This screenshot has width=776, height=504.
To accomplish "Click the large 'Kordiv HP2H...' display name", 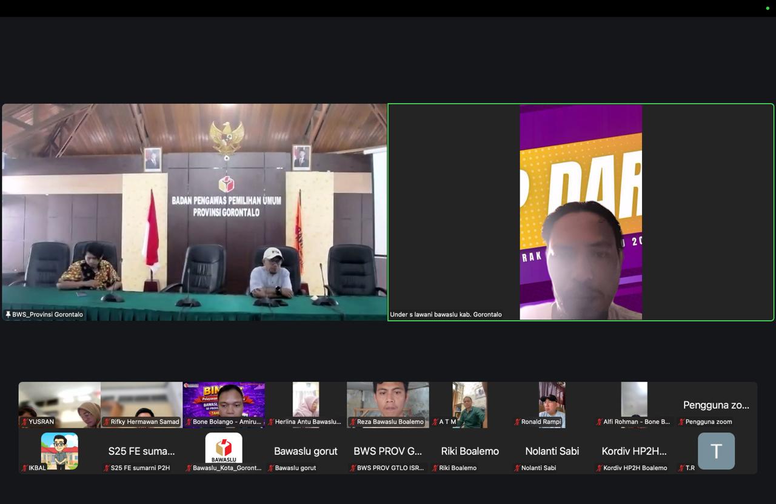I will click(634, 451).
